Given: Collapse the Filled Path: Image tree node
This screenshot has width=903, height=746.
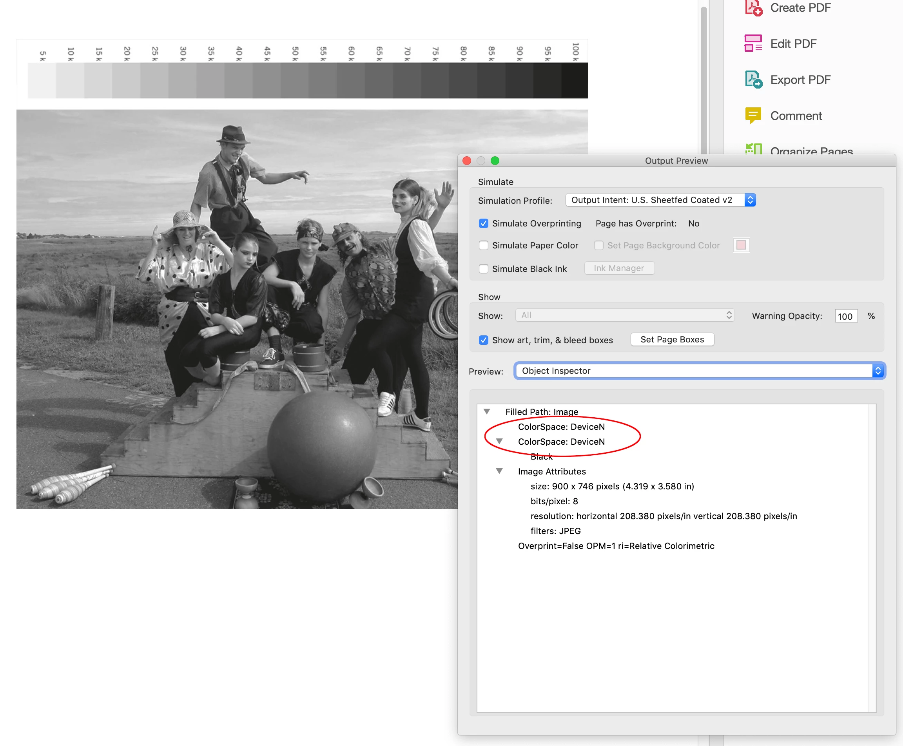Looking at the screenshot, I should [487, 412].
